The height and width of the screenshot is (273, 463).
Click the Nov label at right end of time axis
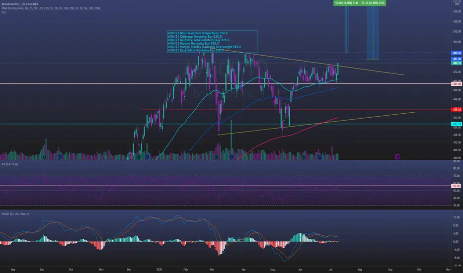[448, 270]
